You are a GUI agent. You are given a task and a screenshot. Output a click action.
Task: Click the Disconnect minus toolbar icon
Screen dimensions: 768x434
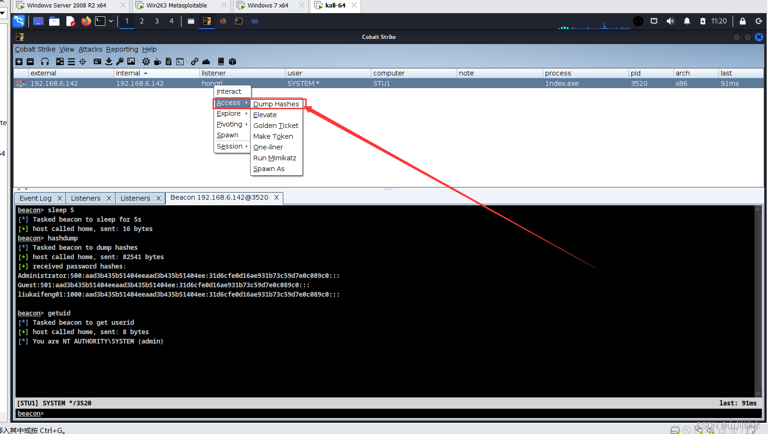click(x=30, y=61)
